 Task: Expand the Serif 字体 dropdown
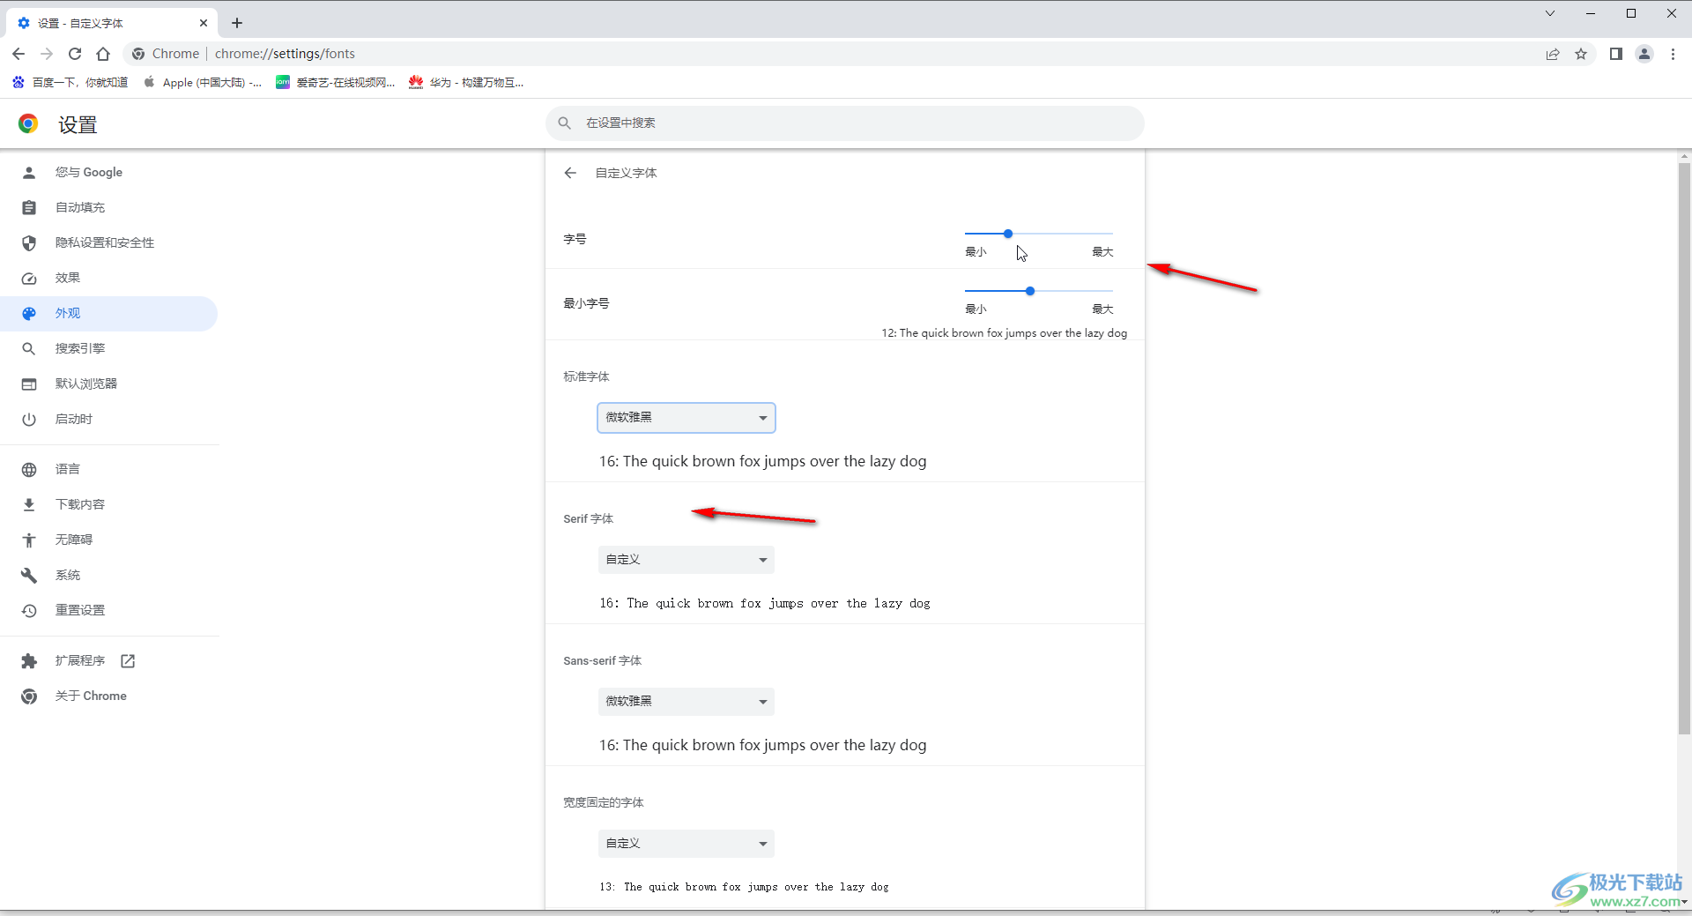click(686, 560)
